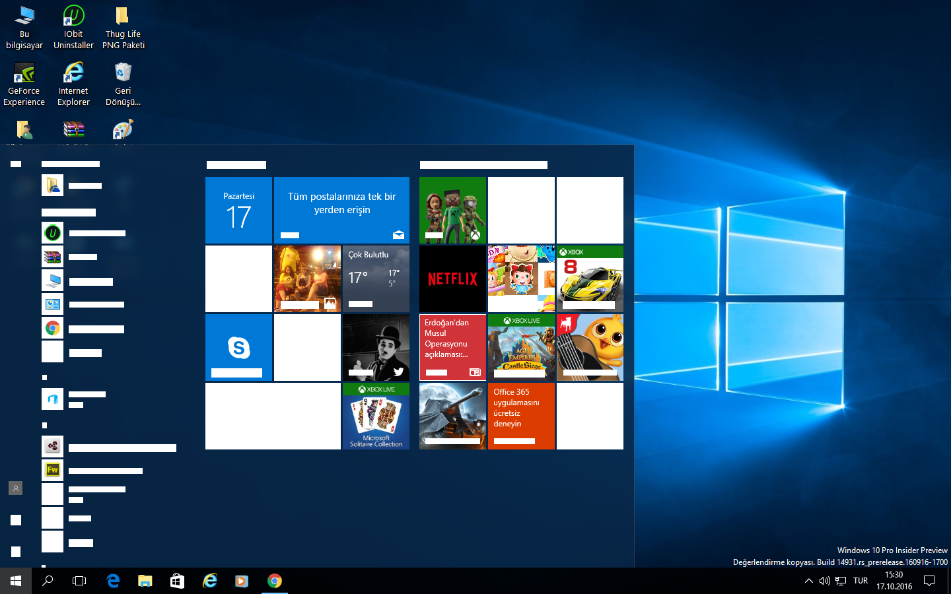The height and width of the screenshot is (594, 951).
Task: Select the Internet Explorer desktop shortcut
Action: tap(73, 84)
